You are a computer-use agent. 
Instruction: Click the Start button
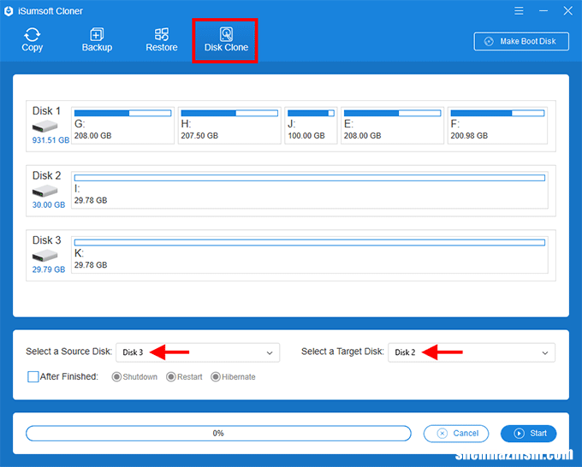point(529,434)
